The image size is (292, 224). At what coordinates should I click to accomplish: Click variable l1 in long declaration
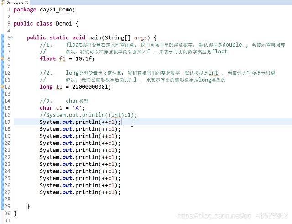coord(59,87)
